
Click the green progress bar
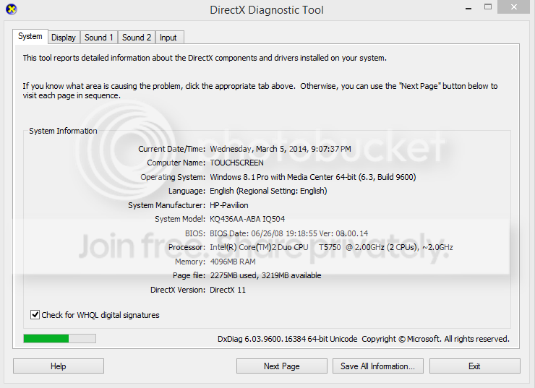pos(59,338)
